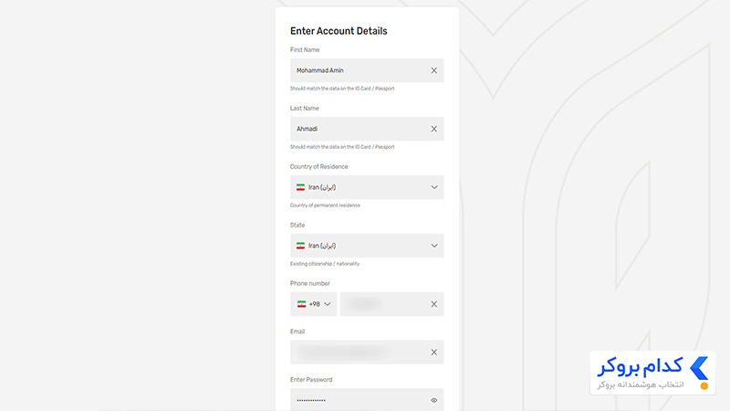The width and height of the screenshot is (730, 411).
Task: Click the First Name field with Mohammad Amin
Action: pyautogui.click(x=367, y=70)
